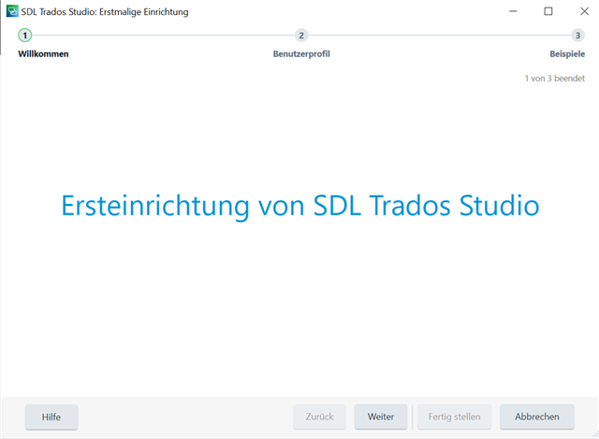Viewport: 599px width, 439px height.
Task: Click the Zurück button
Action: pos(319,417)
